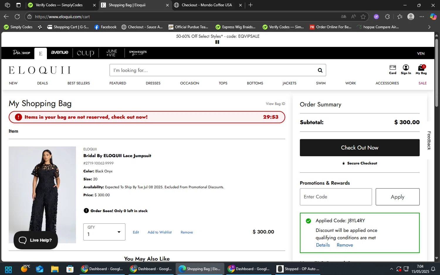Viewport: 440px width, 275px height.
Task: Click View Bag ID link
Action: pos(275,104)
